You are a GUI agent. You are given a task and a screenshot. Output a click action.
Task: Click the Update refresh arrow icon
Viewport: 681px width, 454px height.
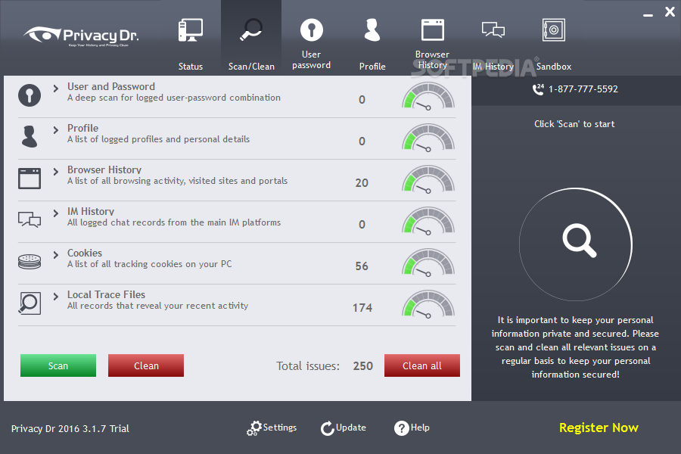328,428
